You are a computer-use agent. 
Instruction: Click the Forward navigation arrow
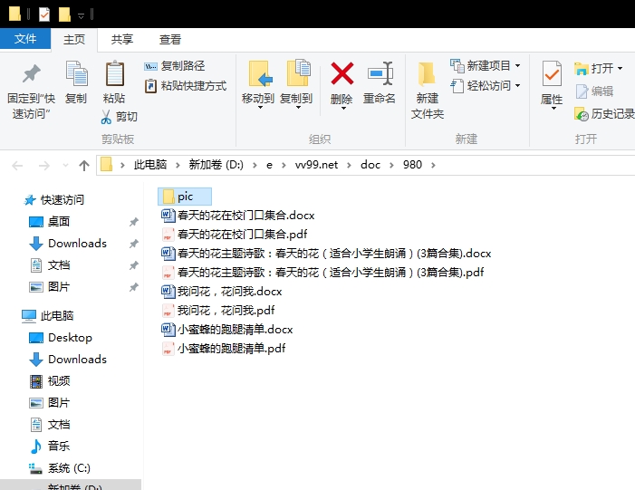pos(44,165)
